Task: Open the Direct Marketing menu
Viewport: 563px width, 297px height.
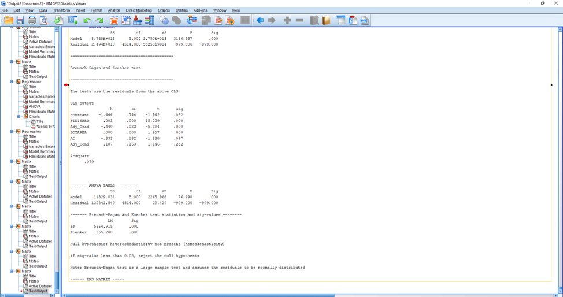Action: click(x=139, y=10)
